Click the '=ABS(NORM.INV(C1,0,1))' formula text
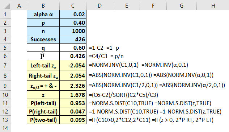The width and height of the screenshot is (229, 132). point(120,75)
